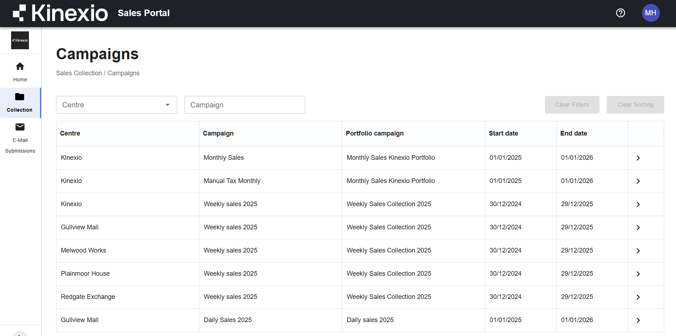Viewport: 676px width, 336px height.
Task: Click Sales Collection breadcrumb link
Action: click(79, 73)
